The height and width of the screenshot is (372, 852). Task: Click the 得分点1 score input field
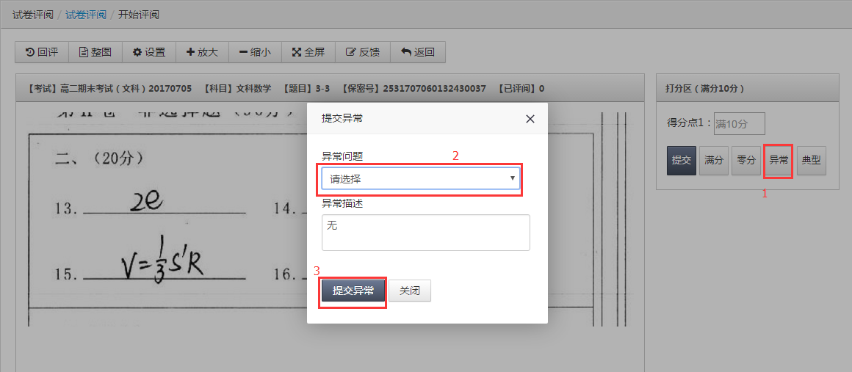pos(739,124)
